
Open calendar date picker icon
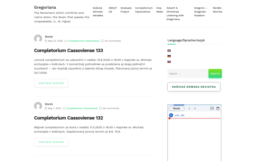point(218,108)
